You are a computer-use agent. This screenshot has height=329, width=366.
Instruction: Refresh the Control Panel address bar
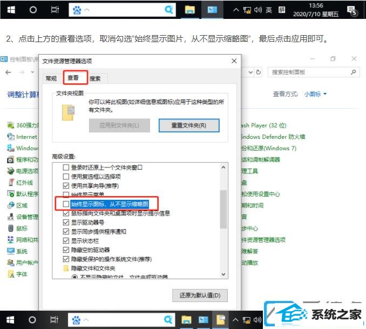[259, 72]
